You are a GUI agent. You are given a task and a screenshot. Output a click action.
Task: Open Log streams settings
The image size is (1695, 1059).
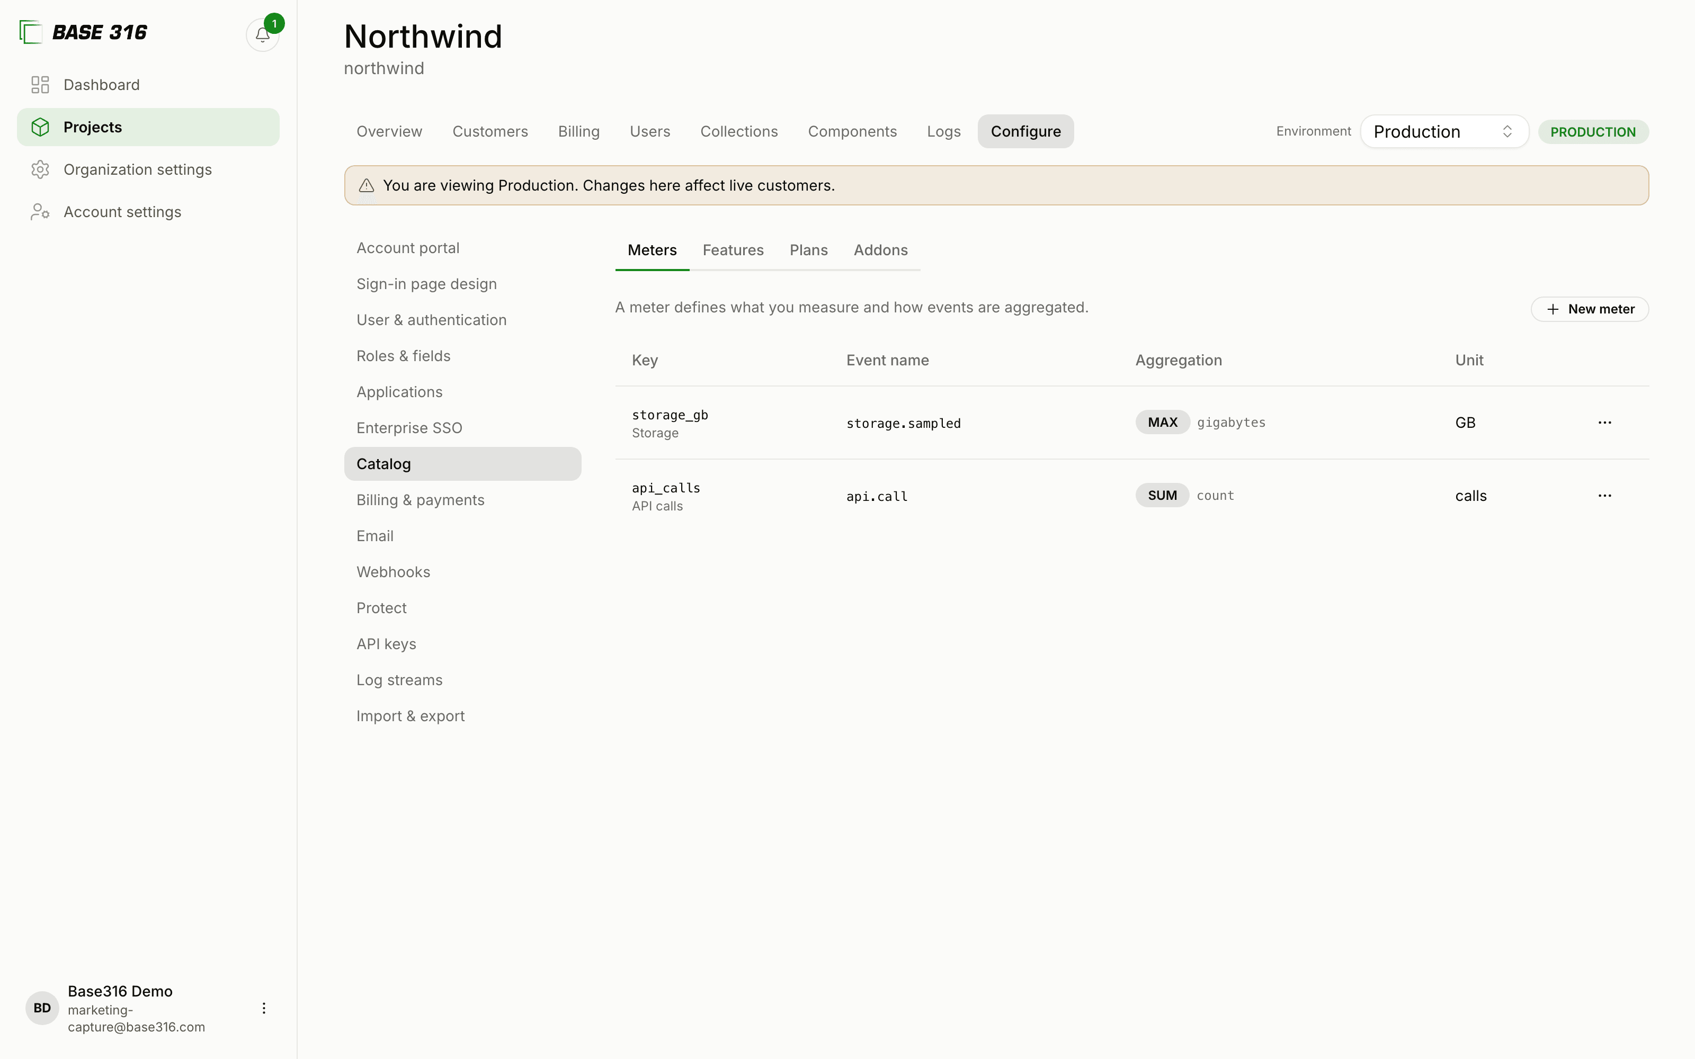click(462, 680)
